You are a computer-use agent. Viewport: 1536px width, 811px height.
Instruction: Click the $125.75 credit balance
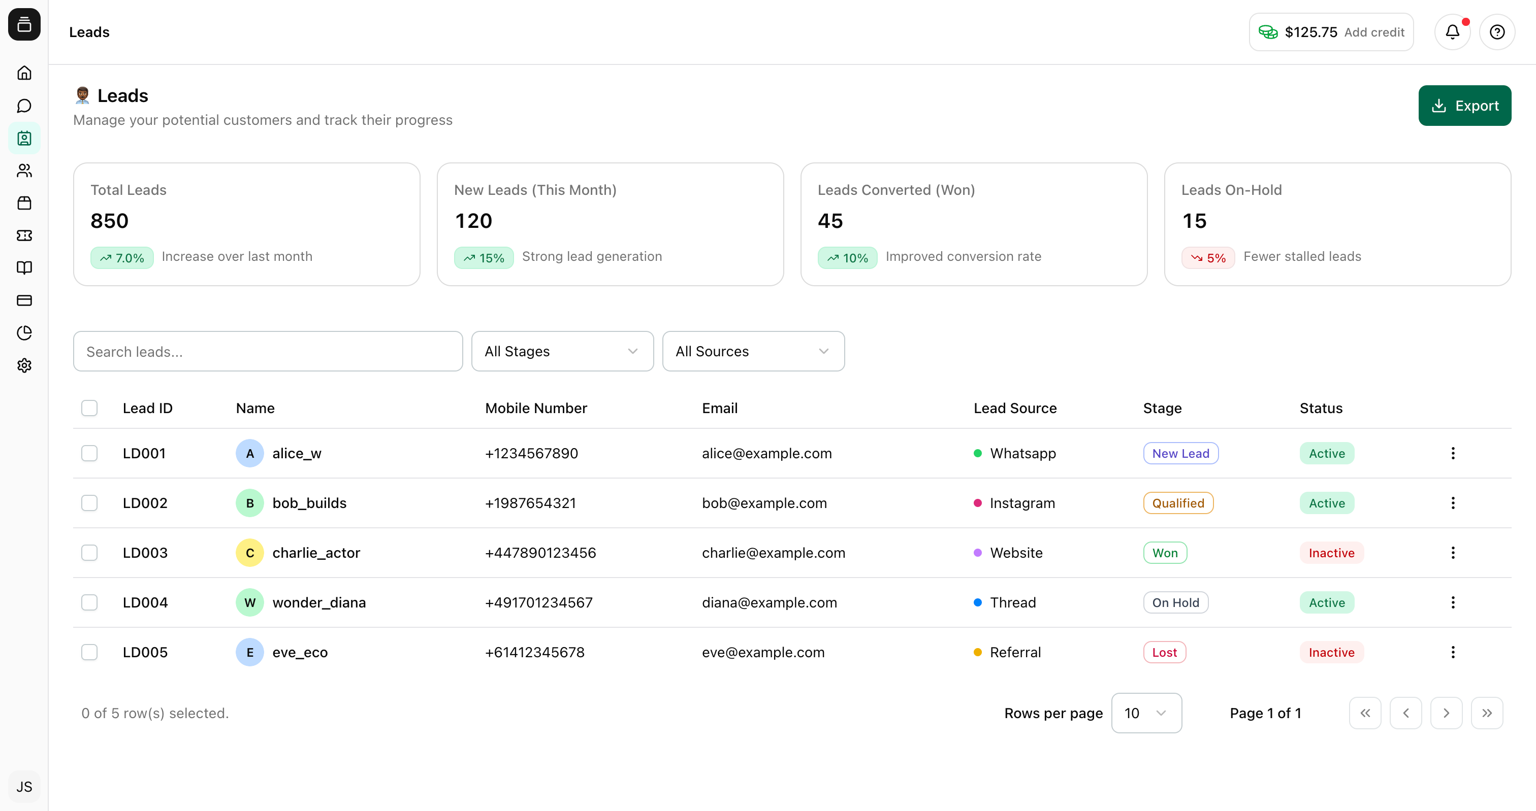[1310, 32]
